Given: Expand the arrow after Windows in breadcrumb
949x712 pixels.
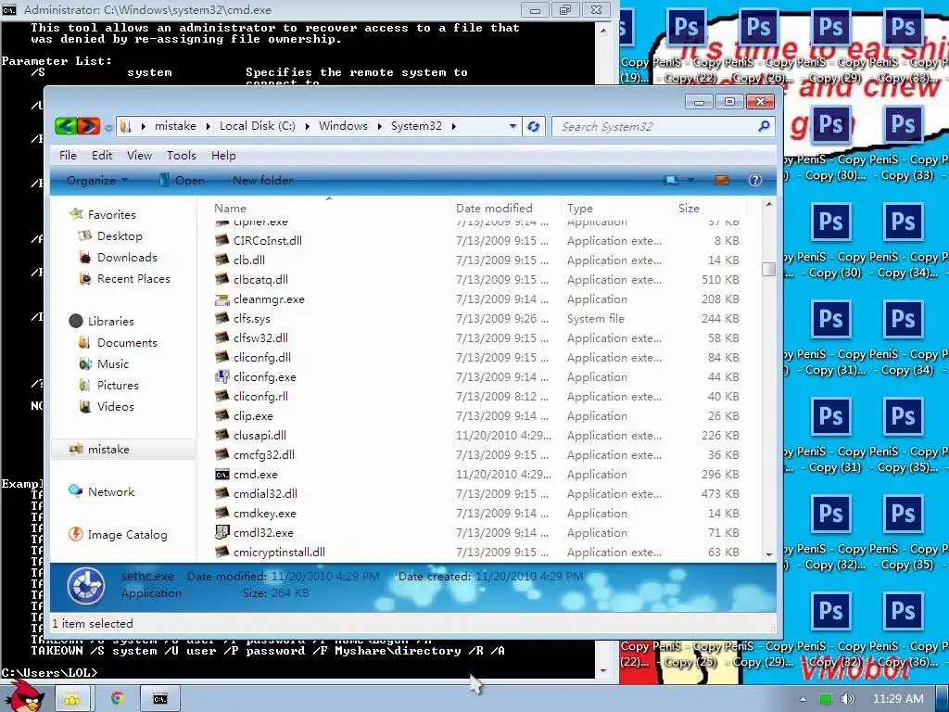Looking at the screenshot, I should click(379, 126).
